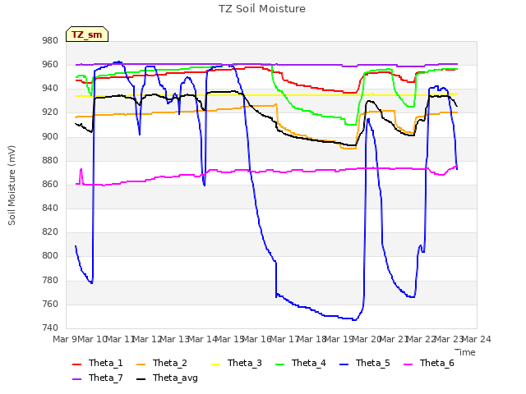Click the 820 y-axis tick label
The width and height of the screenshot is (526, 394).
(x=50, y=231)
